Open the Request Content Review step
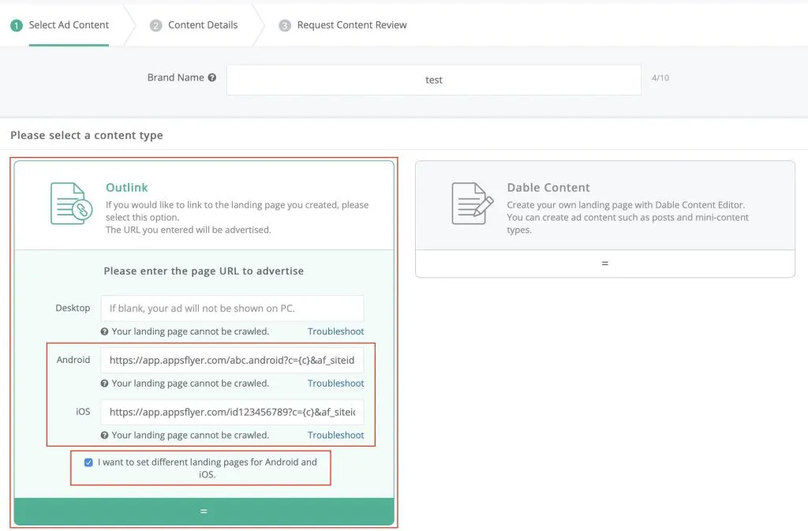 [x=352, y=25]
